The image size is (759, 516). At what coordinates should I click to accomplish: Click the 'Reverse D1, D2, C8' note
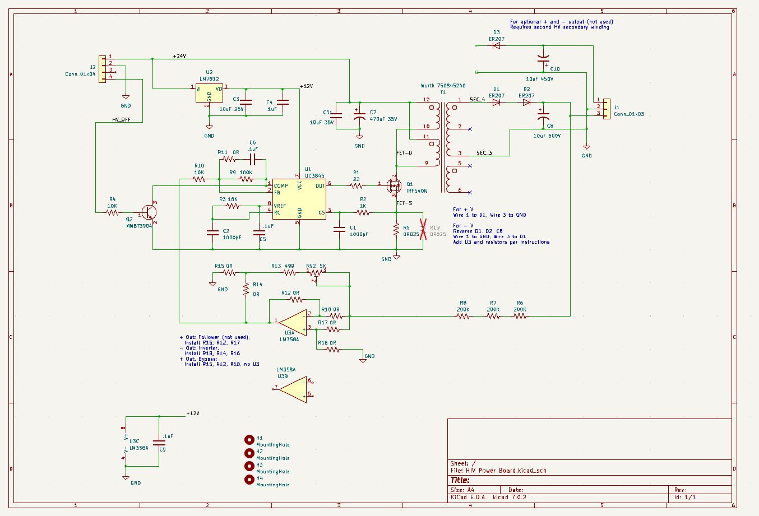pyautogui.click(x=478, y=231)
